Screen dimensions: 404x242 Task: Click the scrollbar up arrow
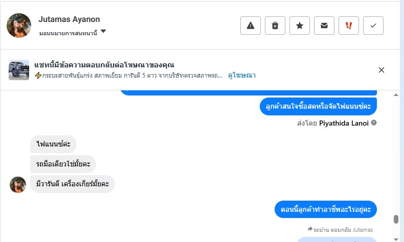[396, 95]
